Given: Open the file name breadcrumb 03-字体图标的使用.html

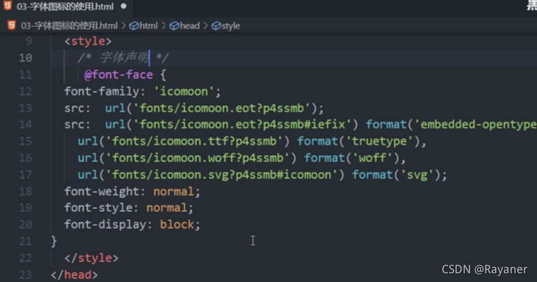Looking at the screenshot, I should 69,26.
